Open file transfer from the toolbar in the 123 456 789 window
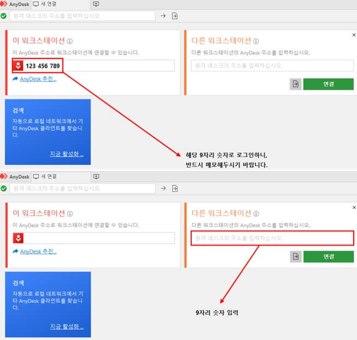 coord(174,16)
